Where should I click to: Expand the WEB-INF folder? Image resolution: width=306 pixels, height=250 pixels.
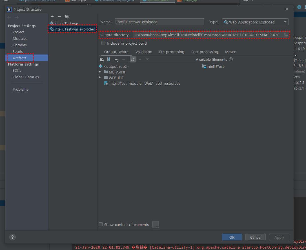pos(100,77)
